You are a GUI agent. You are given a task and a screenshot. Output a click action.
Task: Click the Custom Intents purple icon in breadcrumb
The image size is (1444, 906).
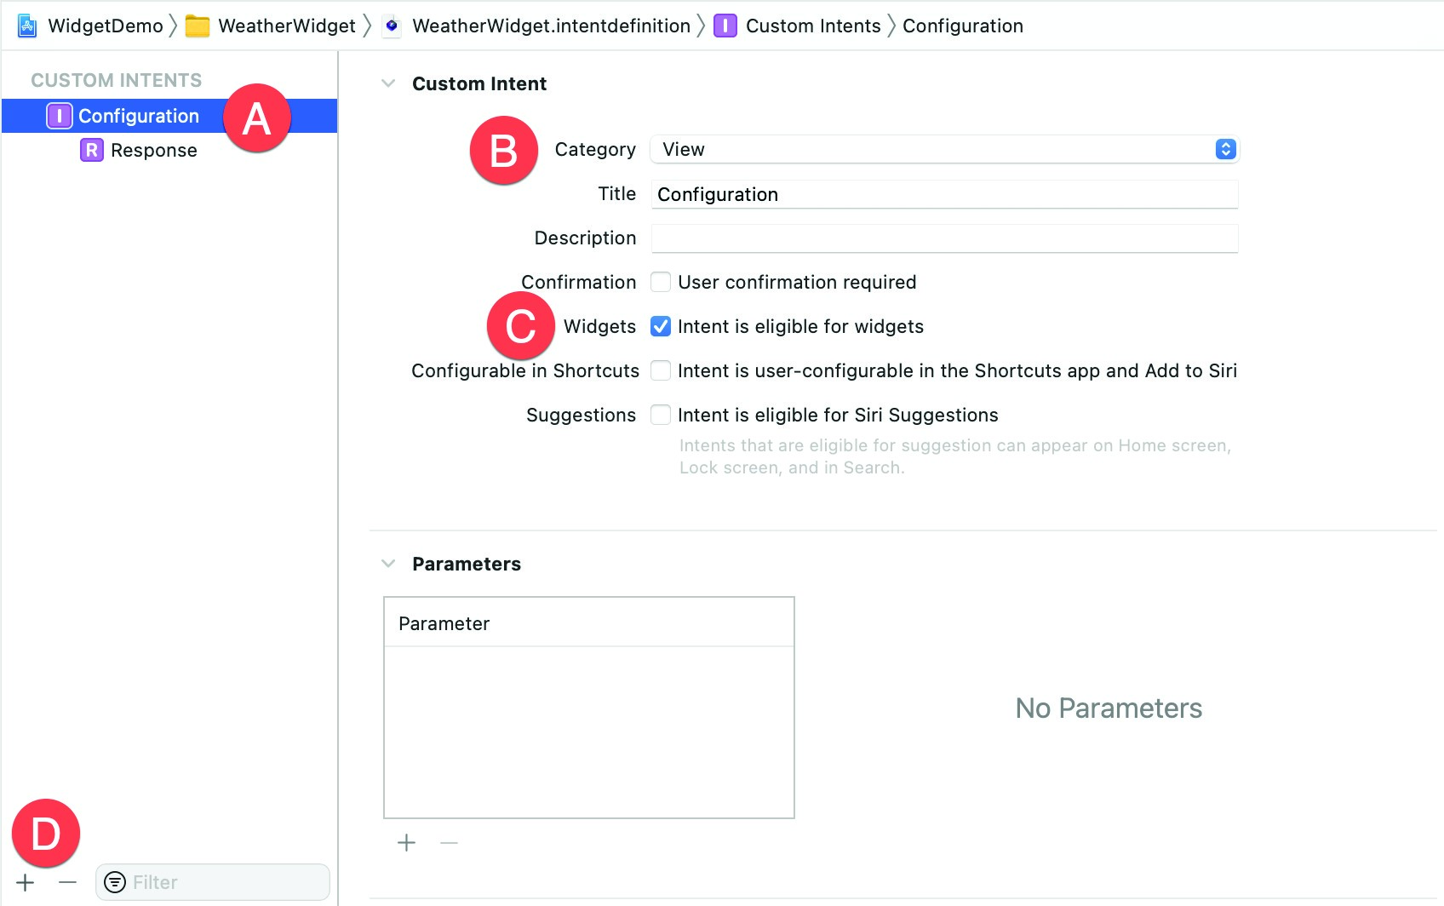pyautogui.click(x=725, y=26)
